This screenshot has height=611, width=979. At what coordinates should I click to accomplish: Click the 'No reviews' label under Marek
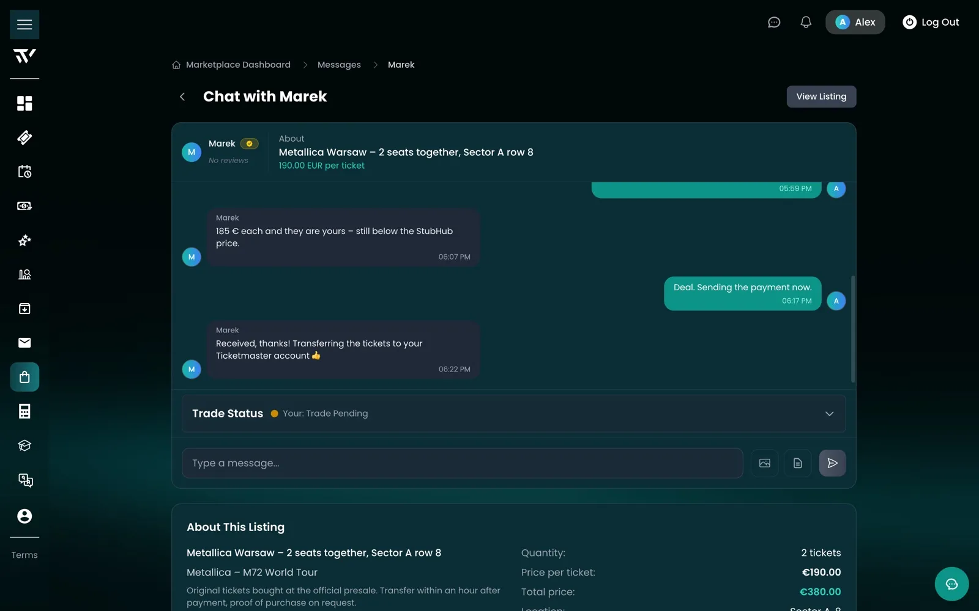[x=228, y=161]
